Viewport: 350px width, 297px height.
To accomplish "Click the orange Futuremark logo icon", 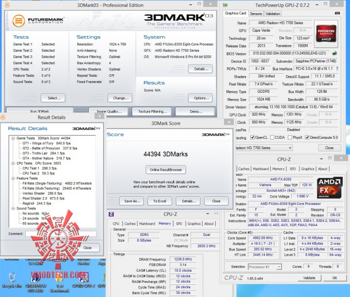I will (x=19, y=21).
